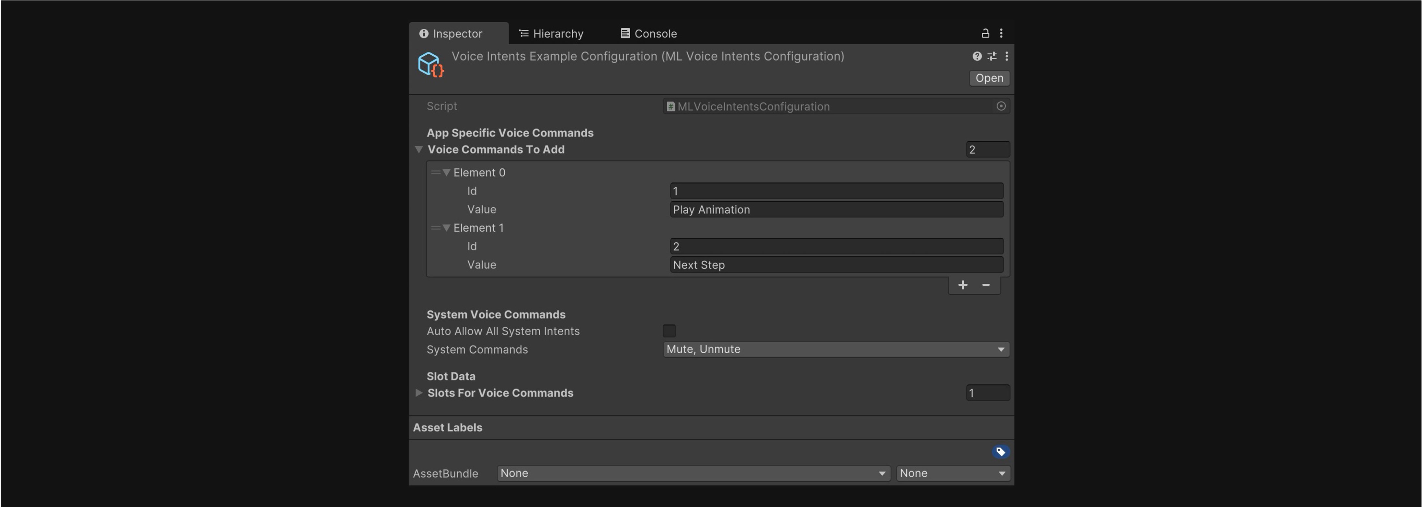This screenshot has height=507, width=1422.
Task: Switch to the Console tab
Action: (x=648, y=34)
